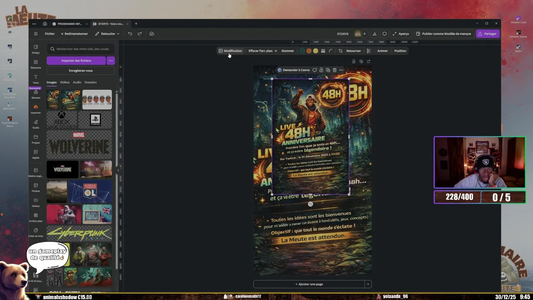This screenshot has width=533, height=300.
Task: Click Ajouter une page button
Action: pyautogui.click(x=309, y=284)
